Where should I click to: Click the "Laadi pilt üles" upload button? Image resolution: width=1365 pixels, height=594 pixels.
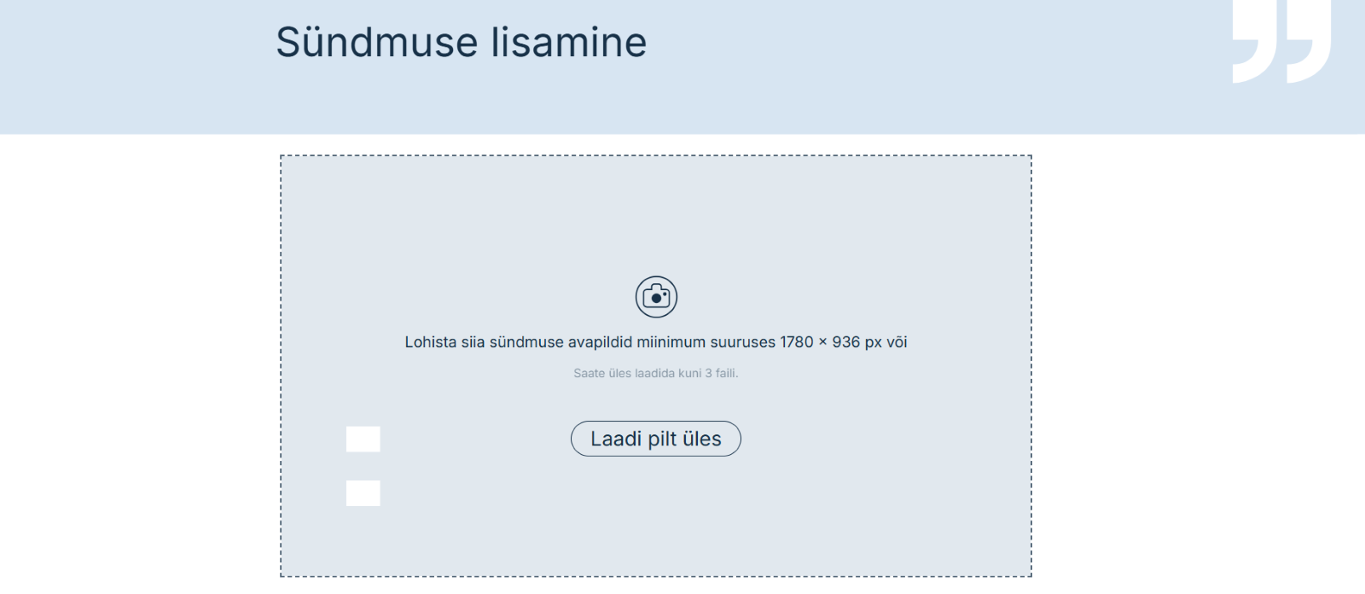(655, 439)
